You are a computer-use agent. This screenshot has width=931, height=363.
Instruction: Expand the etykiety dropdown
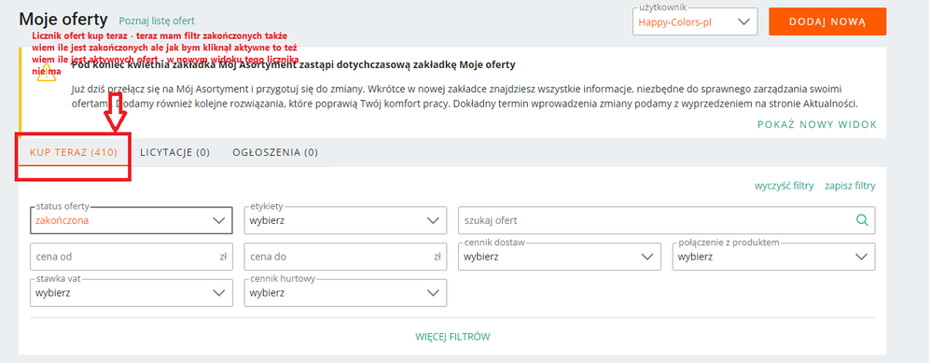coord(345,220)
